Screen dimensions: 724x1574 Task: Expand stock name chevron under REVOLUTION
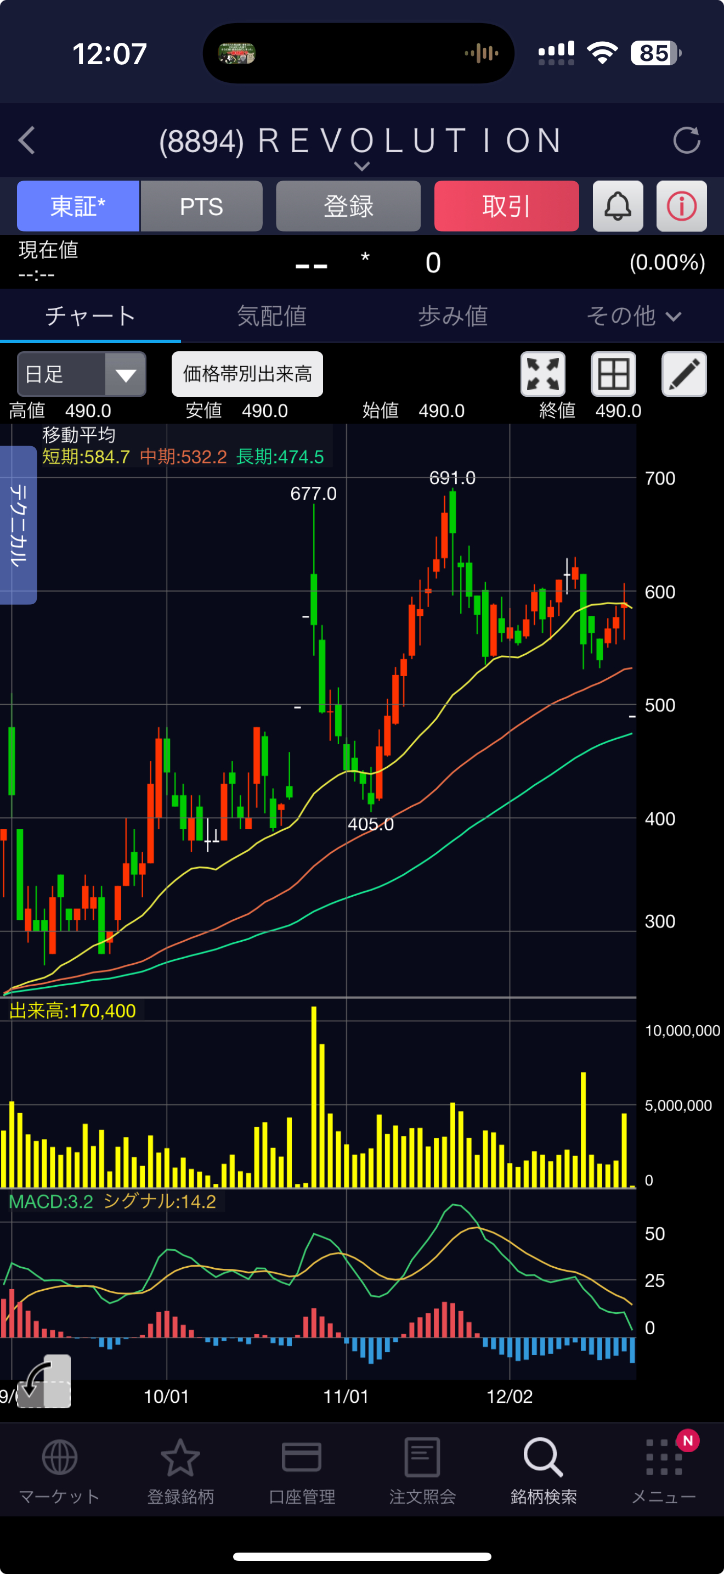point(362,166)
